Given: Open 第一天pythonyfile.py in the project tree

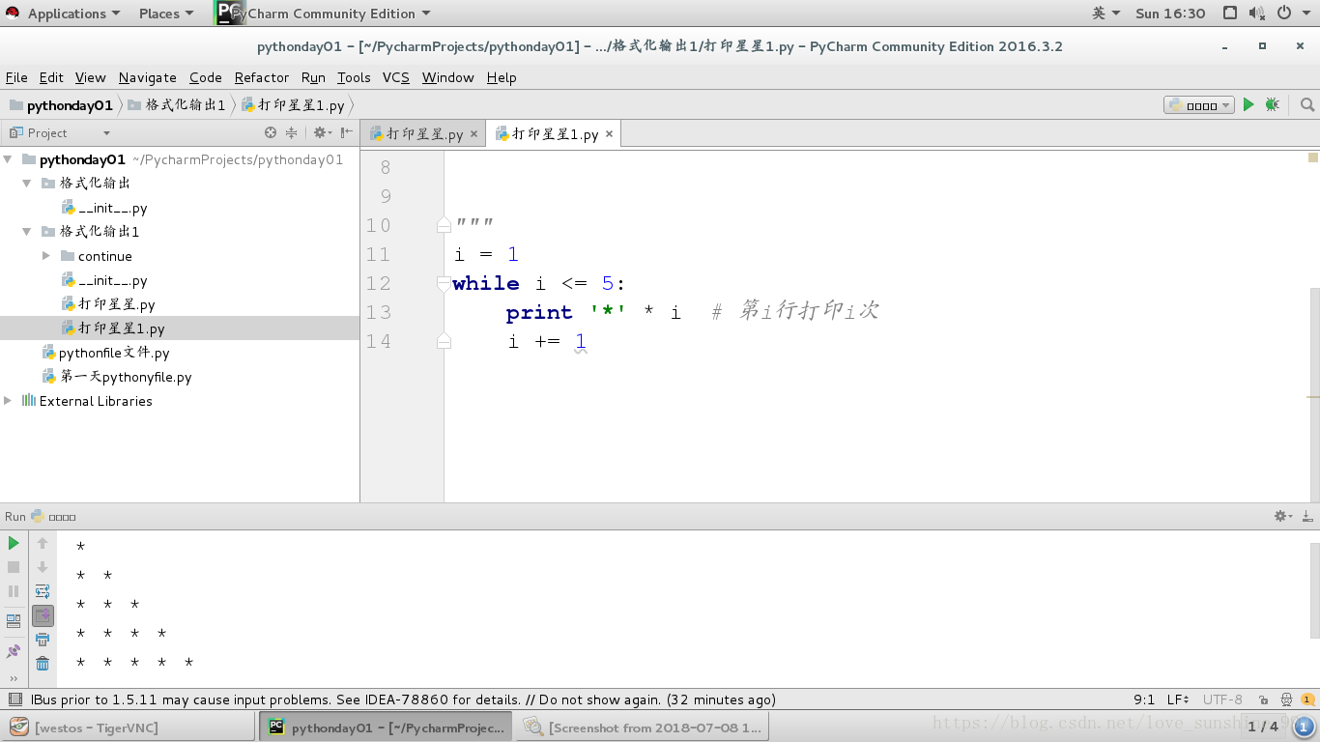Looking at the screenshot, I should tap(126, 377).
